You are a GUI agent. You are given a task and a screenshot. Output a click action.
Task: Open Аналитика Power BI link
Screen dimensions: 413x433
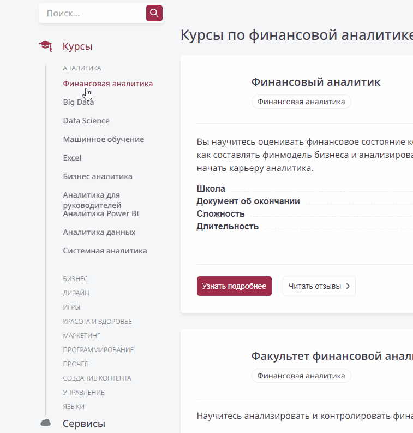[101, 213]
